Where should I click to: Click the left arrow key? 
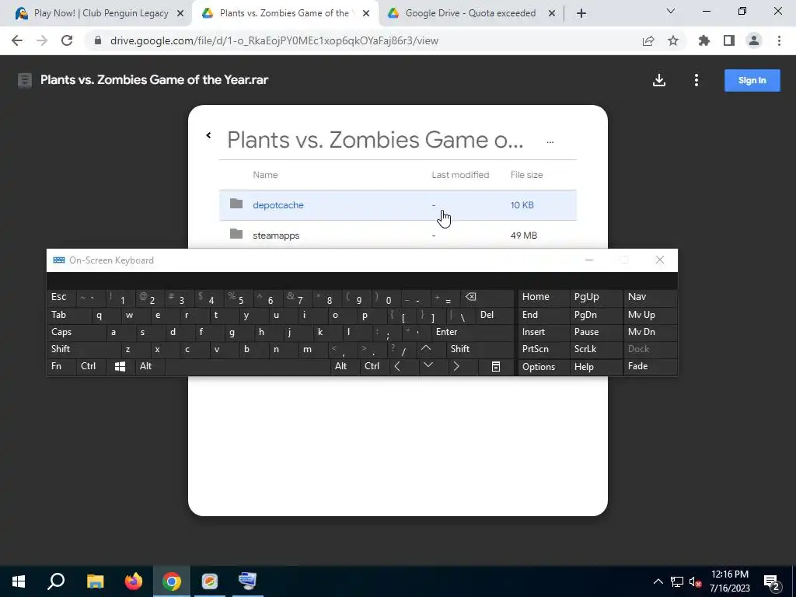tap(404, 367)
